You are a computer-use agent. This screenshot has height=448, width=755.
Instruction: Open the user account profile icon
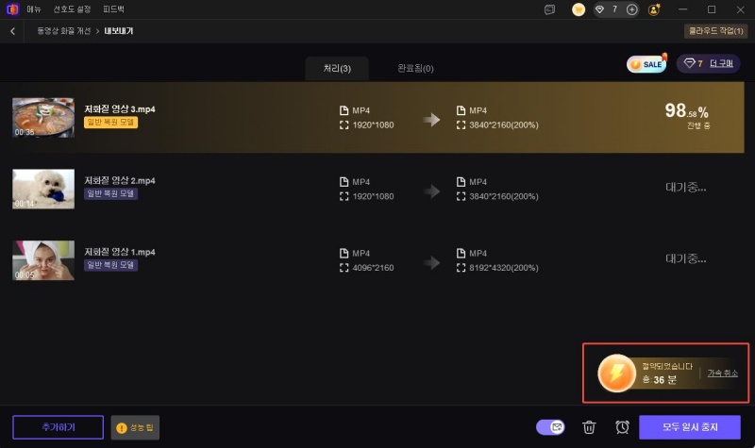[x=654, y=9]
